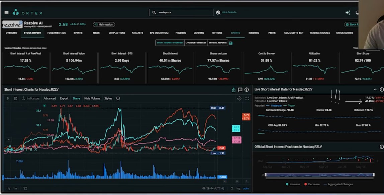This screenshot has width=384, height=195.
Task: Open the Commodity Exp tab
Action: coord(294,33)
